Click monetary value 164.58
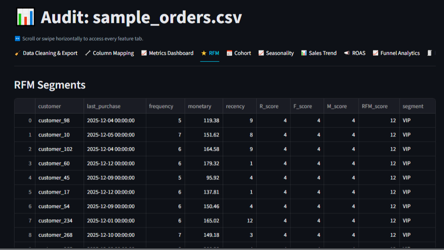This screenshot has height=250, width=444. tap(204, 149)
